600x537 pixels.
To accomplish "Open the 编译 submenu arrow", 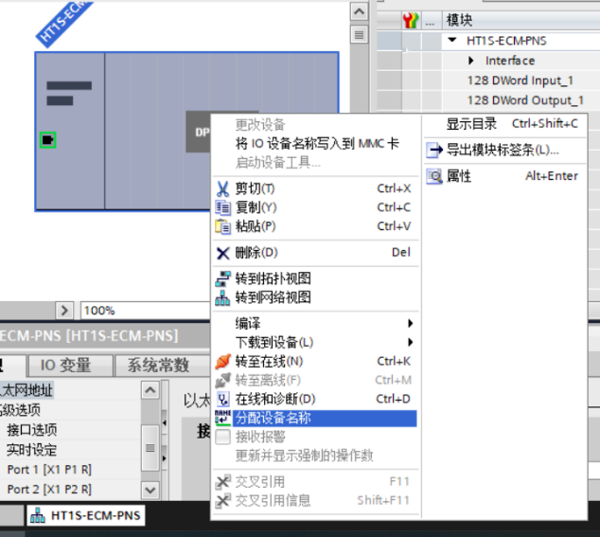I will click(x=410, y=324).
